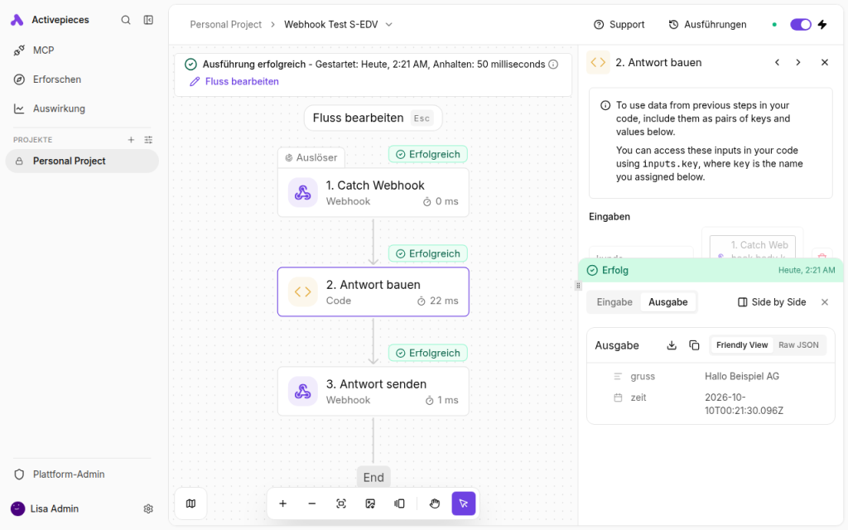Click Fluss bearbeiten Esc button on canvas
The width and height of the screenshot is (848, 530).
coord(373,118)
